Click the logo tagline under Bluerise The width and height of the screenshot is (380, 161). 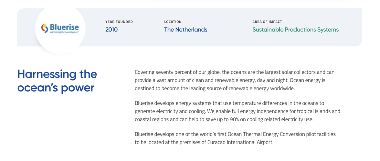point(64,32)
